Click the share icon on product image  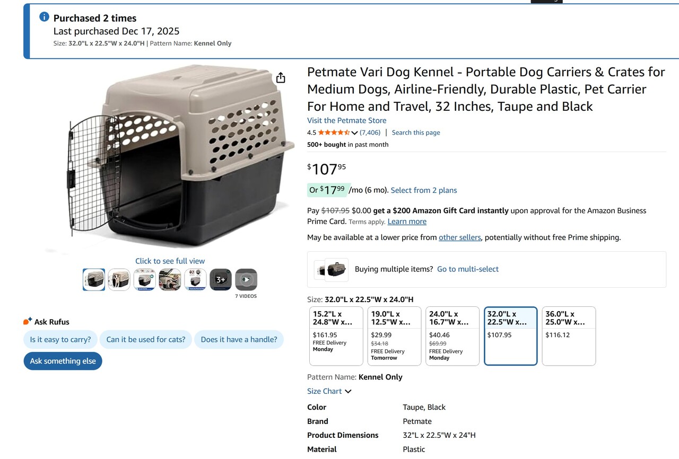click(281, 78)
